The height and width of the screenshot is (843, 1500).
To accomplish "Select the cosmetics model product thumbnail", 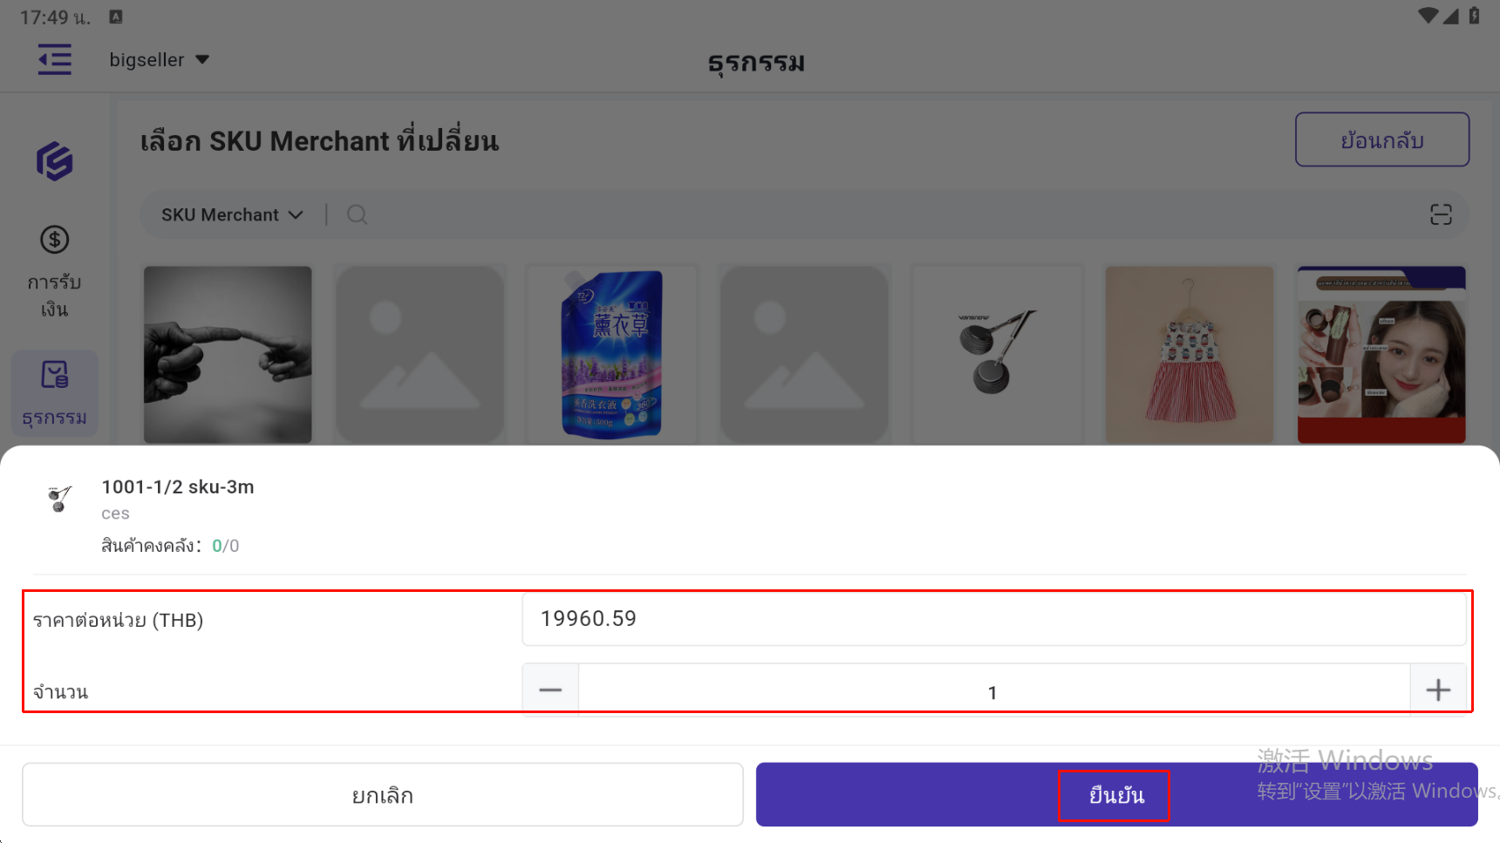I will [x=1381, y=355].
